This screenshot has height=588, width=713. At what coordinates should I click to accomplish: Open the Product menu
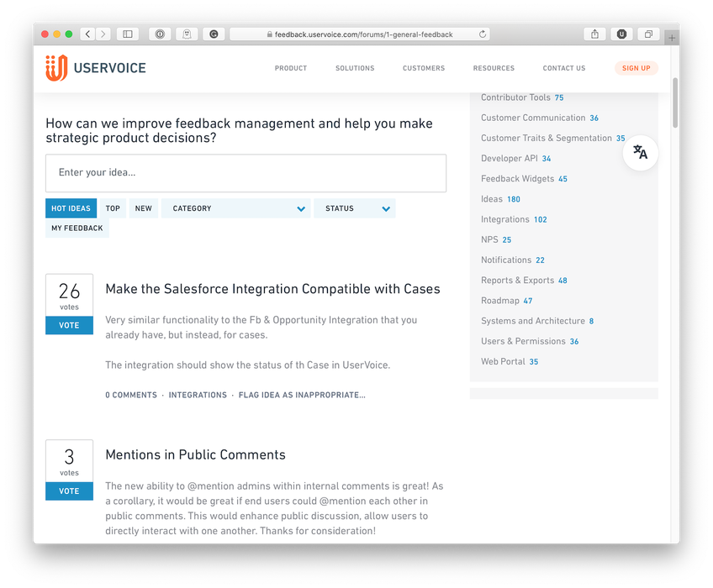pyautogui.click(x=291, y=68)
